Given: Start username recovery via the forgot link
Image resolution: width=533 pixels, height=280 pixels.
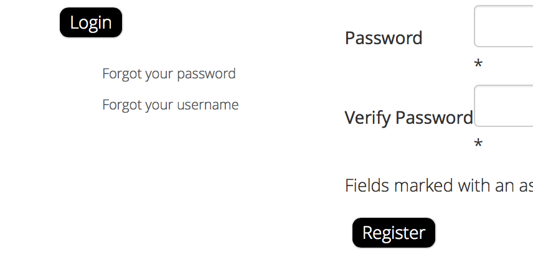Looking at the screenshot, I should coord(170,105).
